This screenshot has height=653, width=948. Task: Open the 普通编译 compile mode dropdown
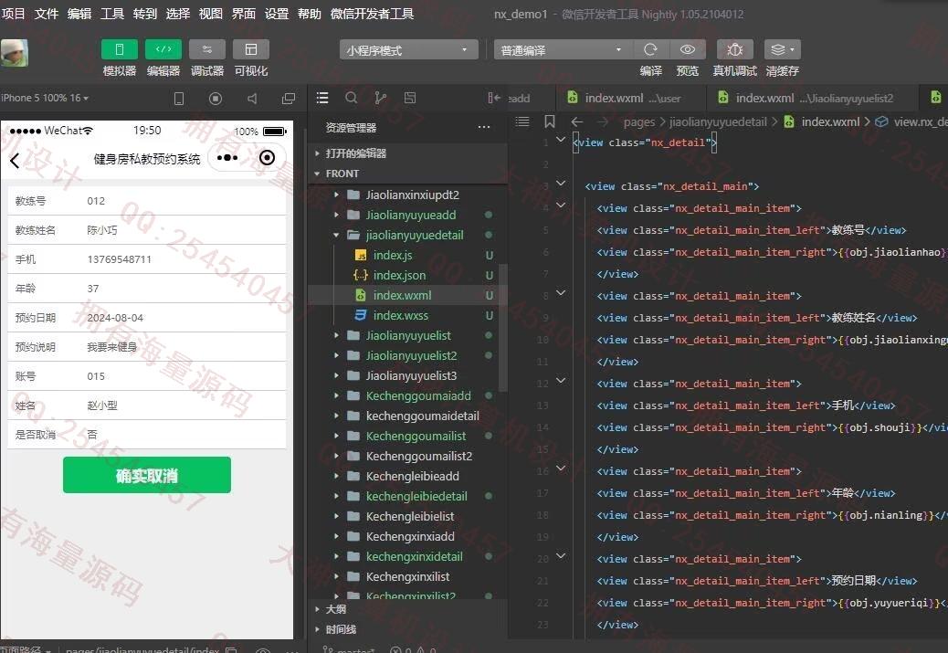point(563,50)
